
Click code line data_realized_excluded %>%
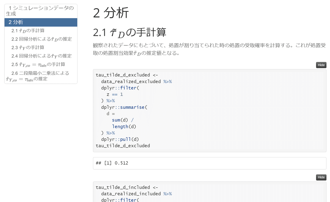pyautogui.click(x=136, y=81)
